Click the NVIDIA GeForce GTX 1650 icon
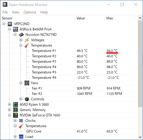The width and height of the screenshot is (143, 140). 16,115
